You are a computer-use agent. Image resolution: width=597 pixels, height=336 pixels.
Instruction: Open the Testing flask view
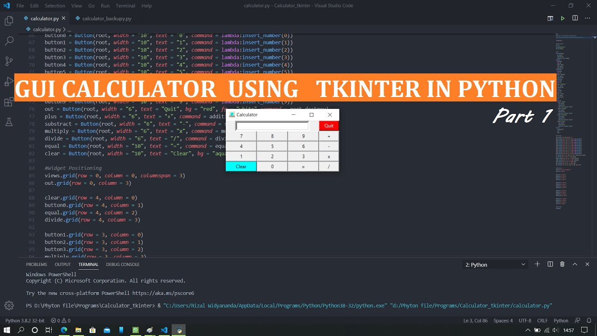point(9,122)
